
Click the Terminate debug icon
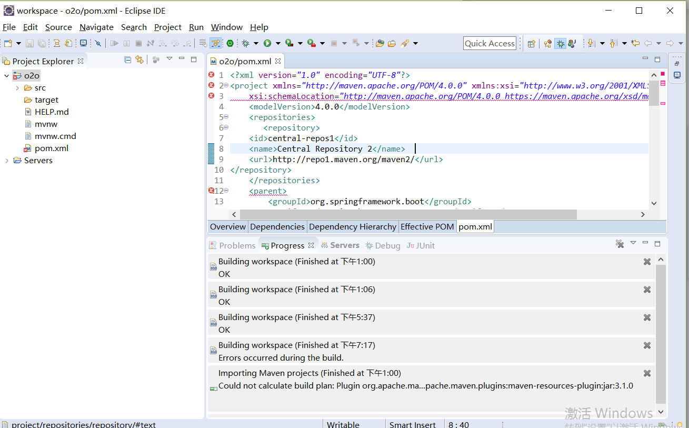[x=138, y=43]
